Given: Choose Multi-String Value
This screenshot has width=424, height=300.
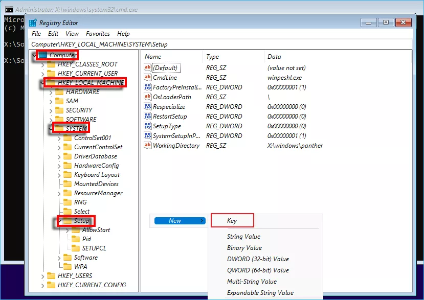Looking at the screenshot, I should click(252, 282).
